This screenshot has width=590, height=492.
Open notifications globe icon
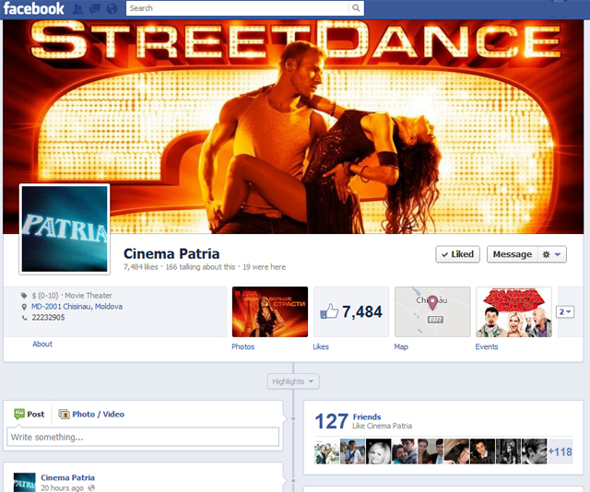(x=112, y=8)
